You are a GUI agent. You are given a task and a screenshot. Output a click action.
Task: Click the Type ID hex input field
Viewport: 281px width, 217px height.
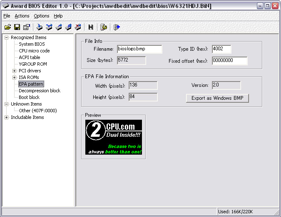click(221, 49)
